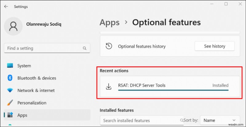The image size is (246, 127).
Task: Focus the Search installed features field
Action: [x=142, y=121]
